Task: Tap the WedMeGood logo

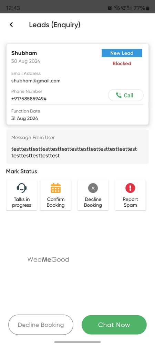Action: point(48,260)
